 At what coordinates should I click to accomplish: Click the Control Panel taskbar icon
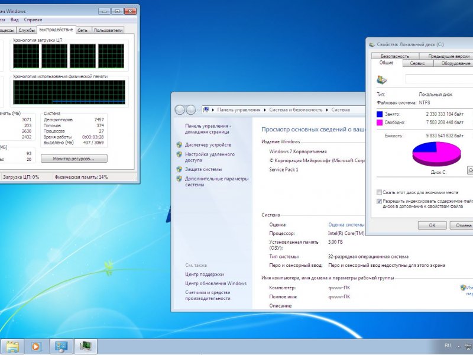click(x=61, y=347)
